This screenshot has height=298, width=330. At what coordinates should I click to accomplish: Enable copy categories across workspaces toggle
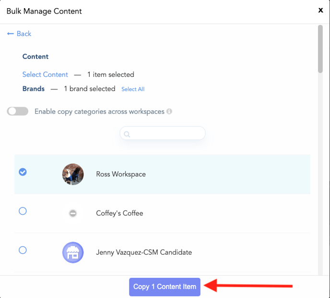point(17,111)
